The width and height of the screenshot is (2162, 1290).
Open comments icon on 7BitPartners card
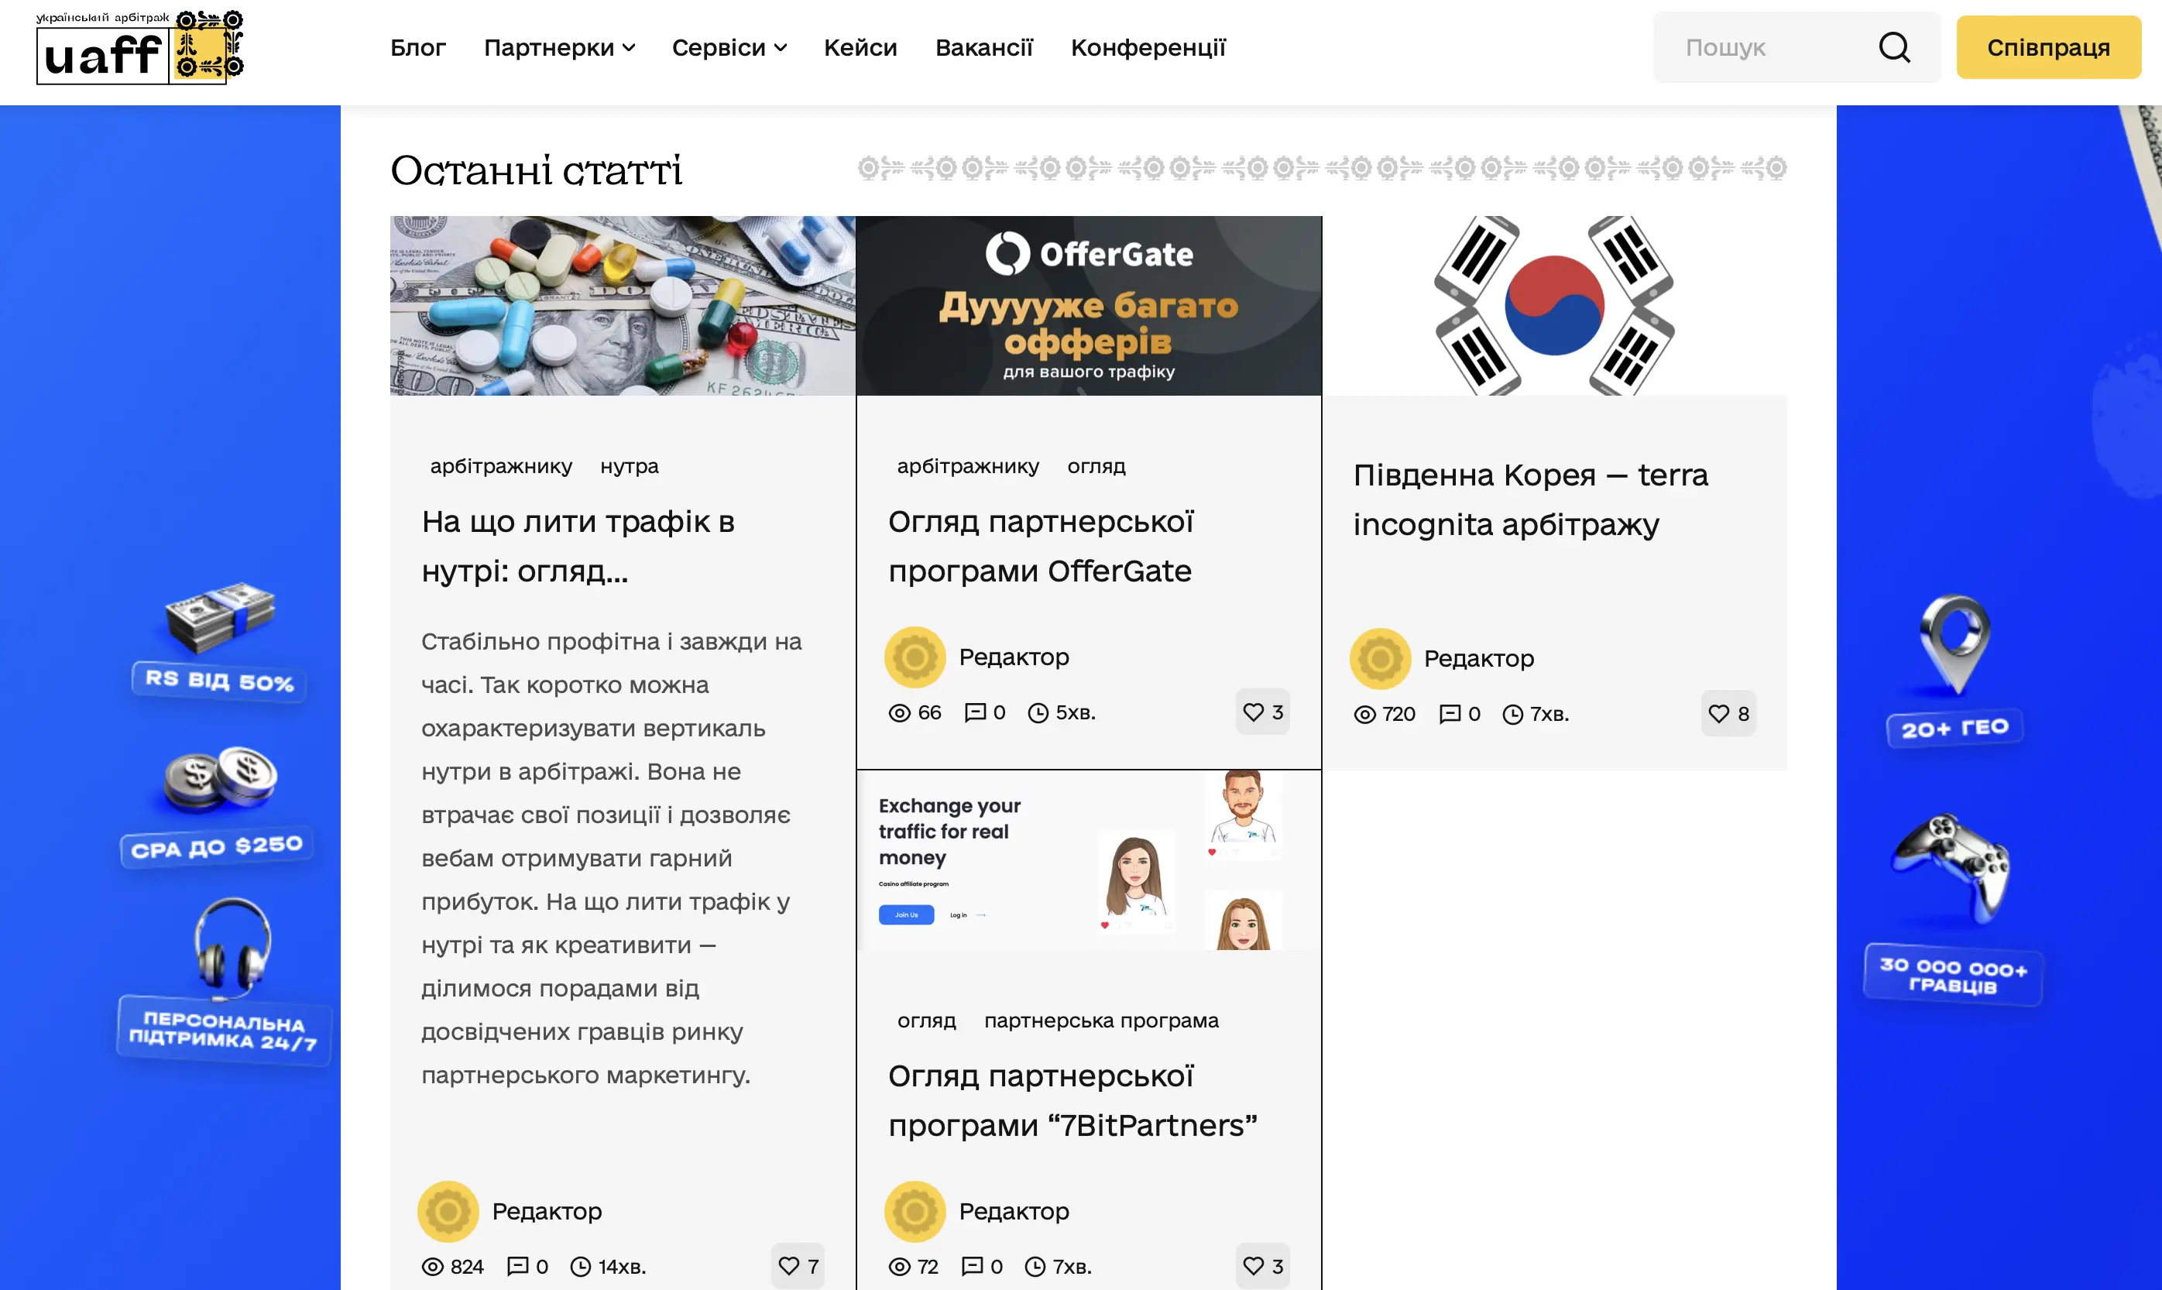972,1267
